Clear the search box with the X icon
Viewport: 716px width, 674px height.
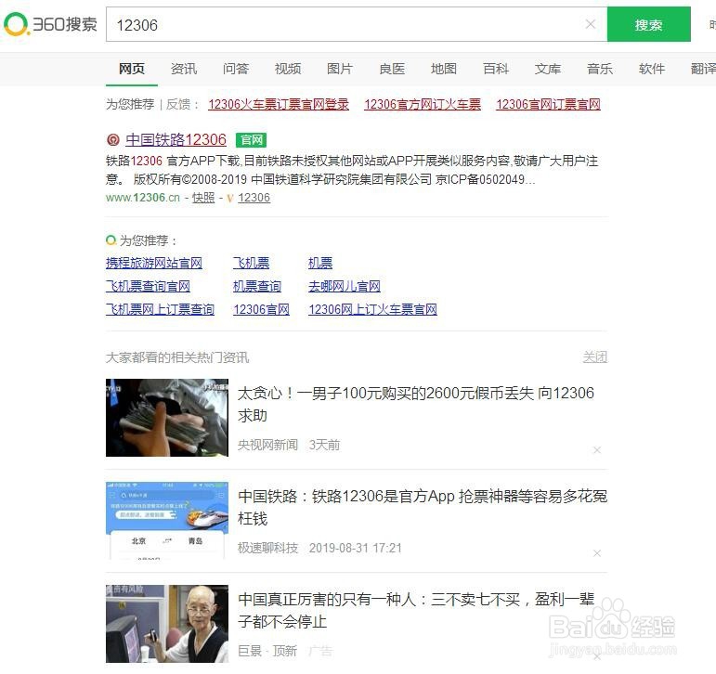tap(591, 24)
